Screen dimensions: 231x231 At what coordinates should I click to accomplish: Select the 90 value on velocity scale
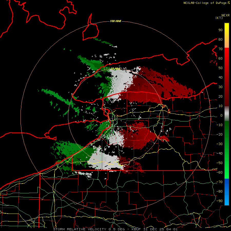(220, 30)
